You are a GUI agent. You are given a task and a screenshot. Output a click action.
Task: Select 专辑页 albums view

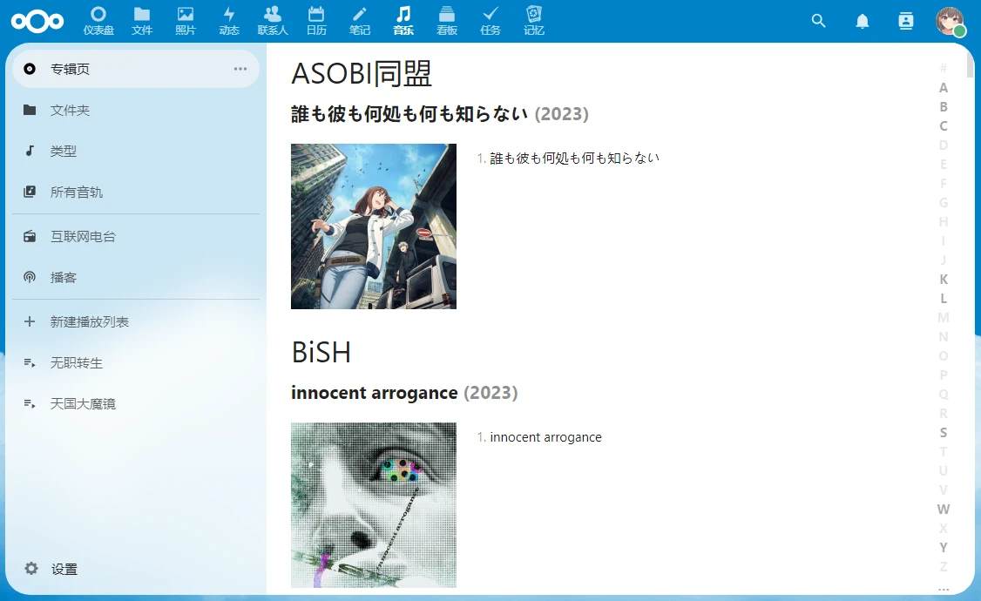pos(136,69)
